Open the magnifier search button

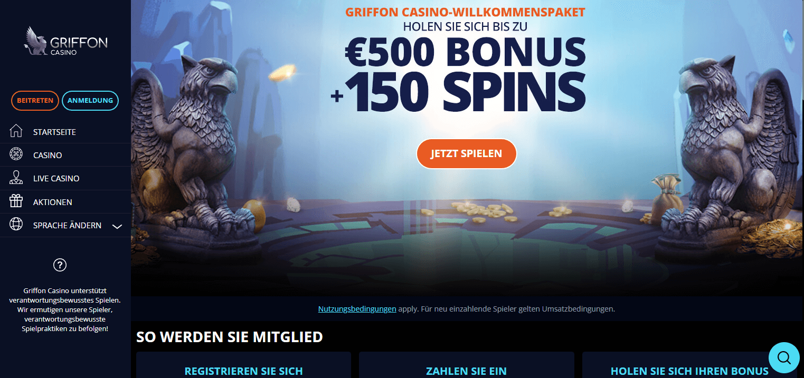(x=784, y=358)
